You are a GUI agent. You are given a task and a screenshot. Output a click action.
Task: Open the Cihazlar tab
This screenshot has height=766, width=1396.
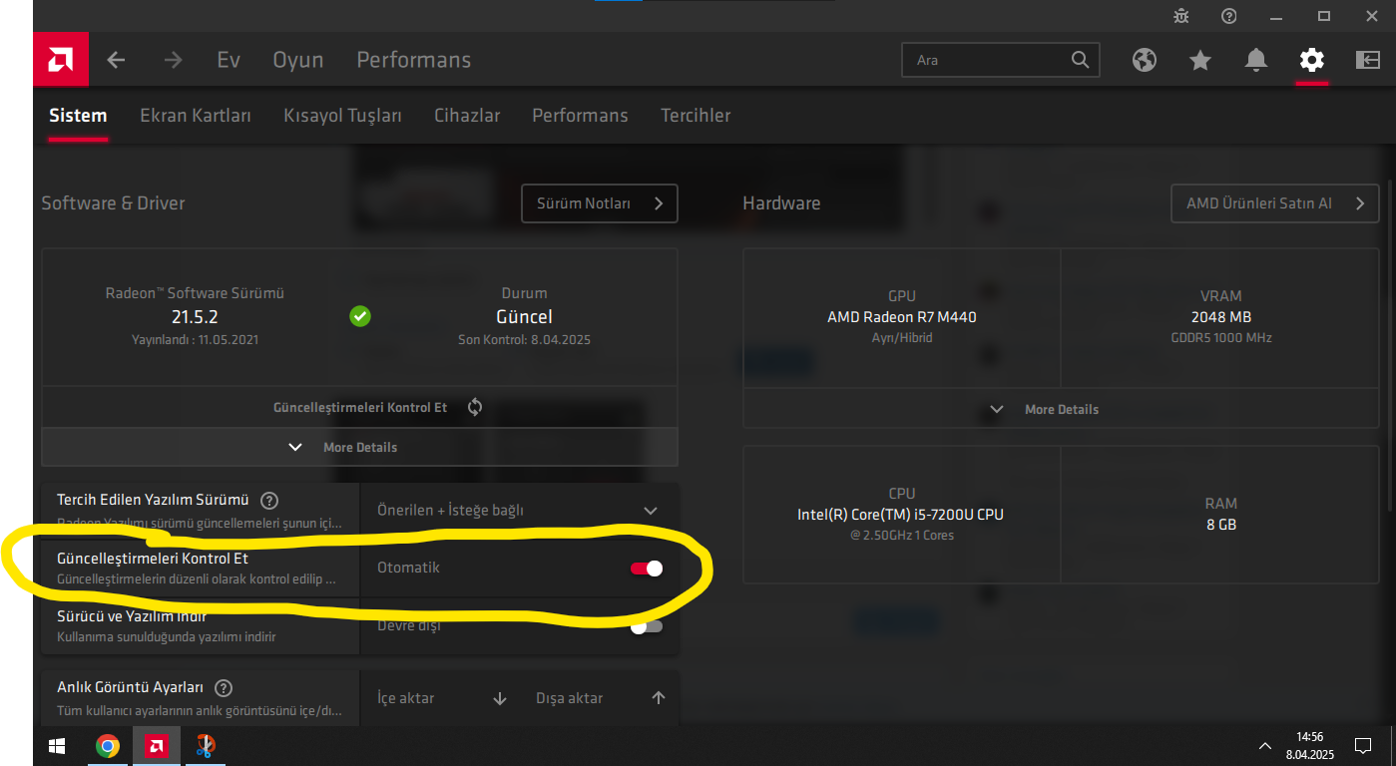coord(467,116)
